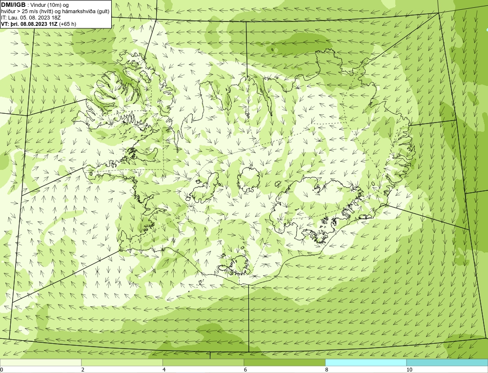Click the legend scale value '10'
This screenshot has height=373, width=488.
(409, 370)
